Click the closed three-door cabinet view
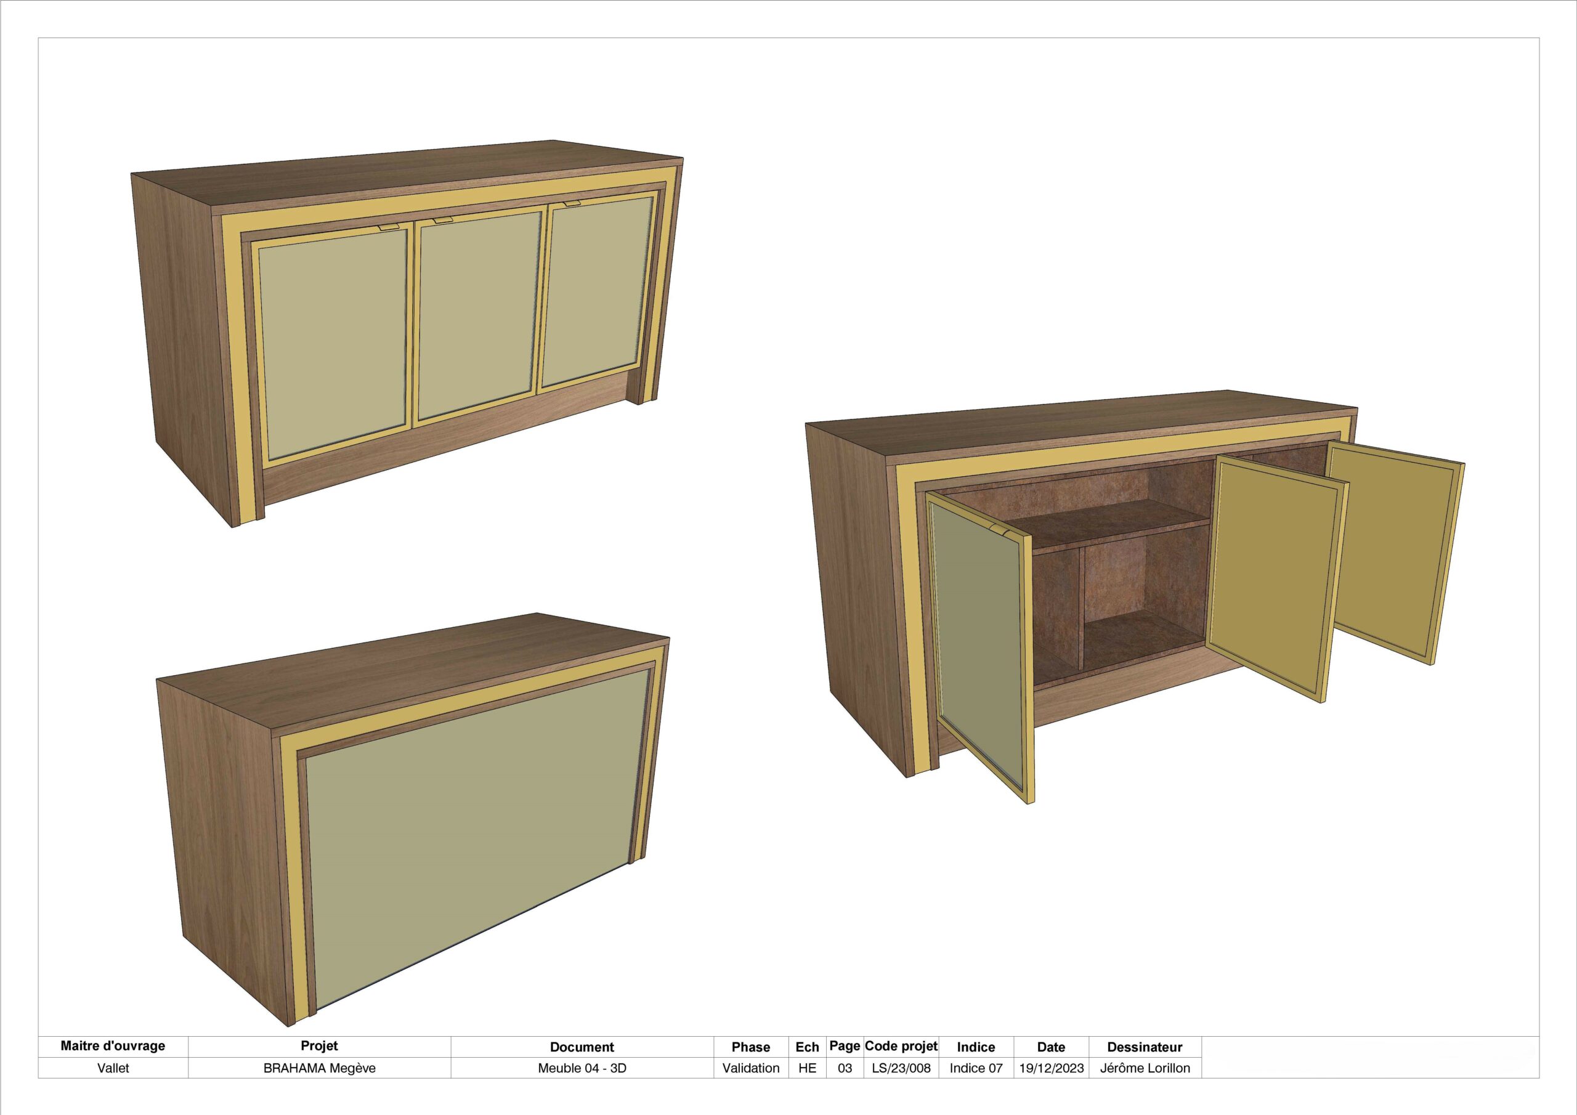Viewport: 1577px width, 1115px height. [x=407, y=333]
